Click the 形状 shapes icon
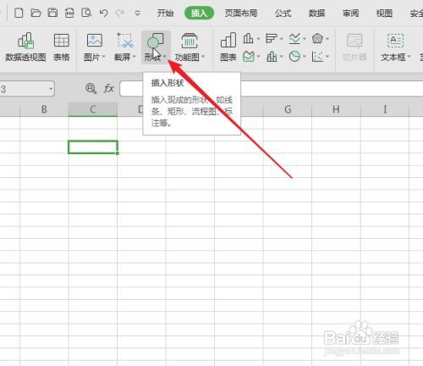Screen dimensions: 423x366 pyautogui.click(x=156, y=41)
